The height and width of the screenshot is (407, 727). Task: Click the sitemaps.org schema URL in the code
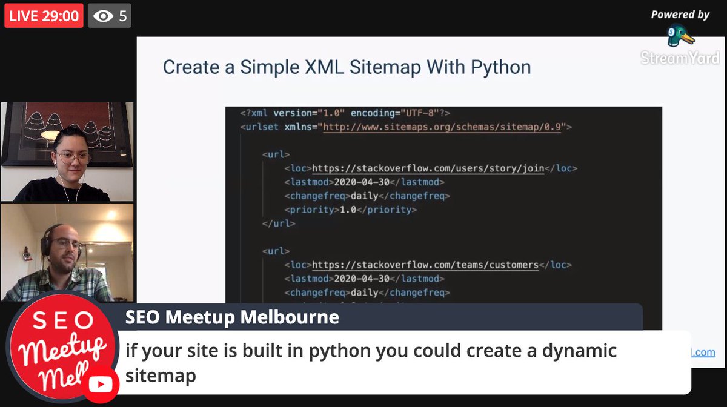pos(442,127)
